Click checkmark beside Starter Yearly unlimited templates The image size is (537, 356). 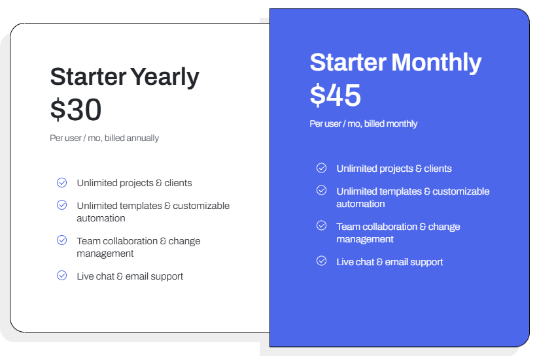62,205
